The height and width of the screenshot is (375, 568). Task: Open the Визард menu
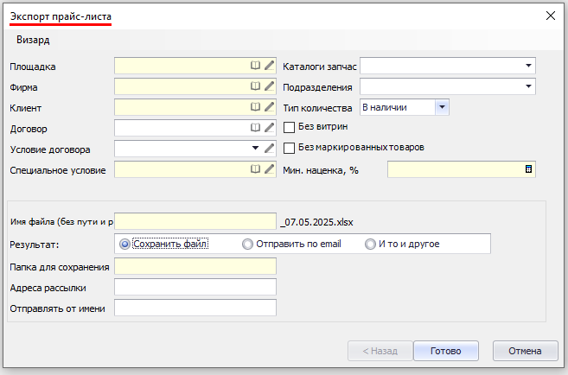[x=33, y=40]
